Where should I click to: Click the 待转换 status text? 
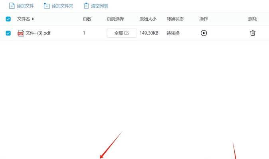[x=173, y=33]
